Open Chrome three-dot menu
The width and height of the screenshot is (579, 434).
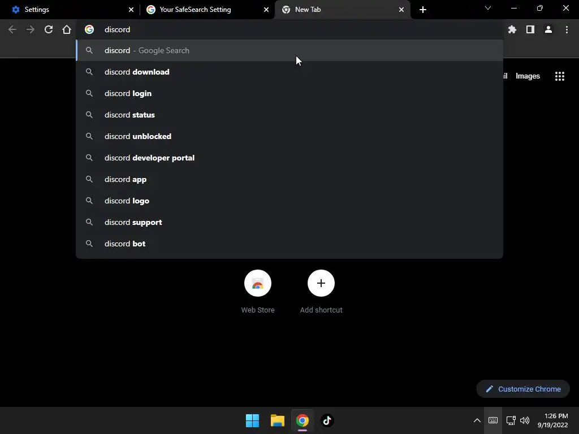click(567, 29)
